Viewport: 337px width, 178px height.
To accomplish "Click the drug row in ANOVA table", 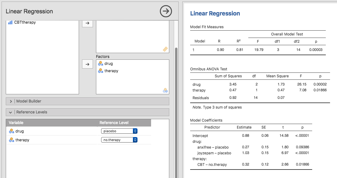I will coord(260,84).
